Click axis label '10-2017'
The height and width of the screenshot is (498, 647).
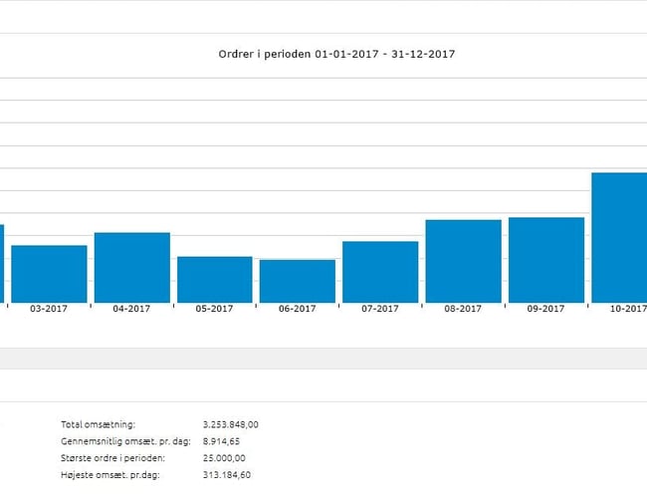click(628, 309)
